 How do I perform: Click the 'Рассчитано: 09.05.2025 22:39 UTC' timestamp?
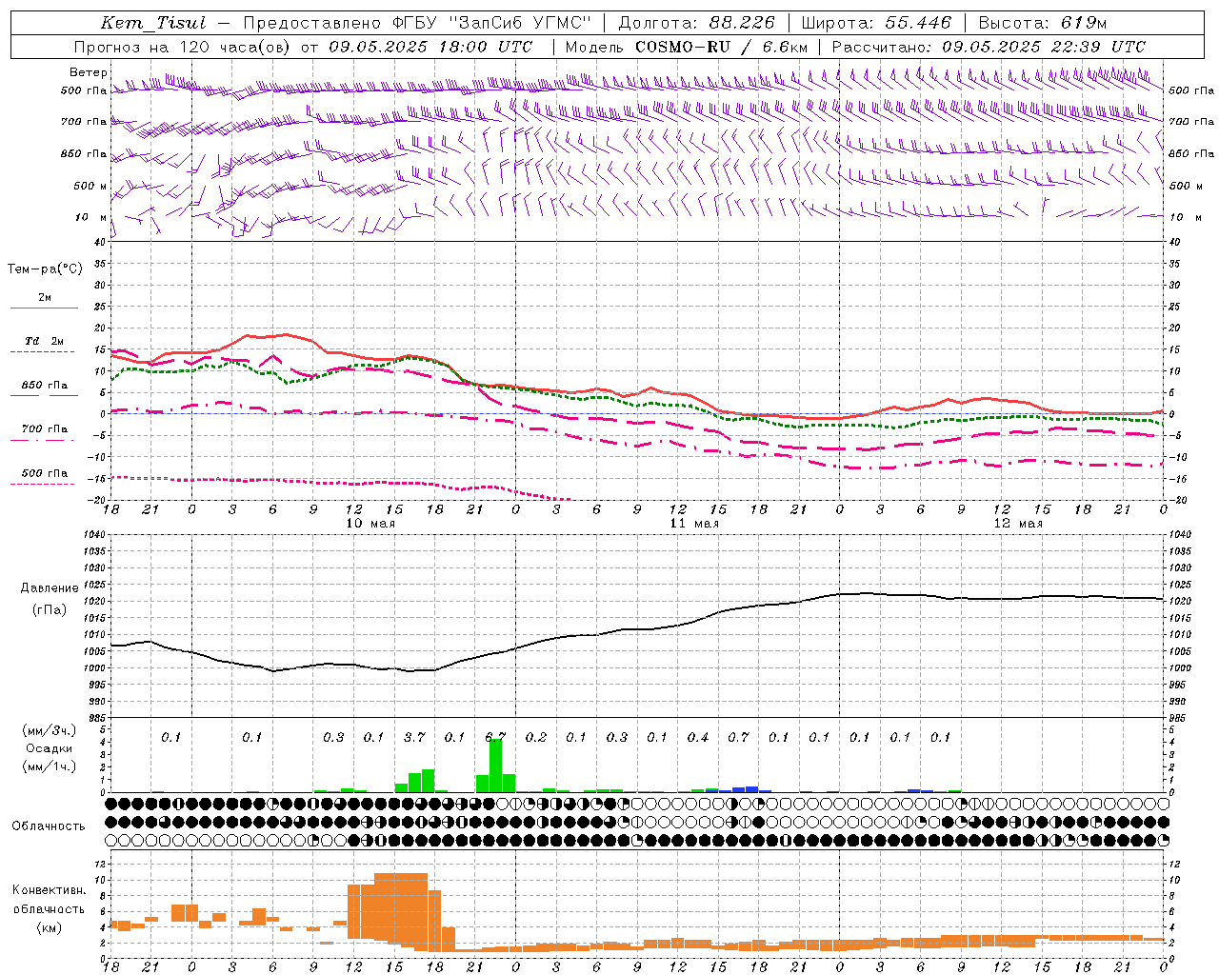click(989, 47)
